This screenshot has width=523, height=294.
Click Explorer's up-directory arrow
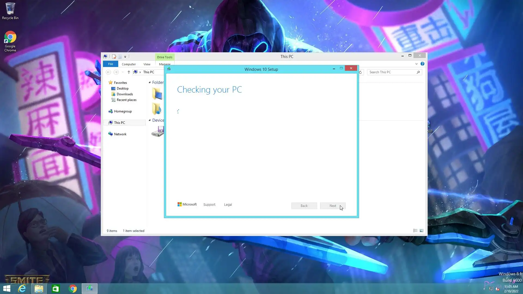tap(129, 72)
